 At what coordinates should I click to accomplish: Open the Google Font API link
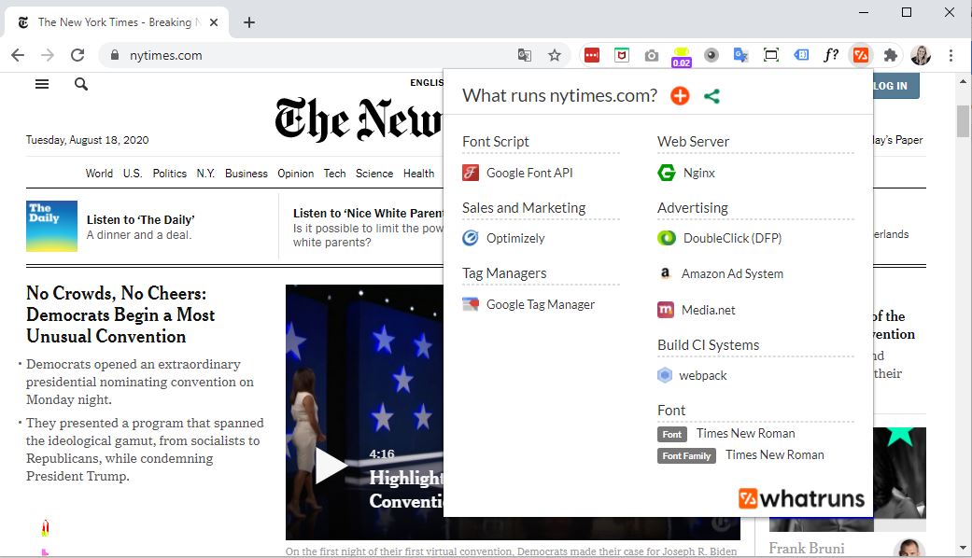point(529,173)
